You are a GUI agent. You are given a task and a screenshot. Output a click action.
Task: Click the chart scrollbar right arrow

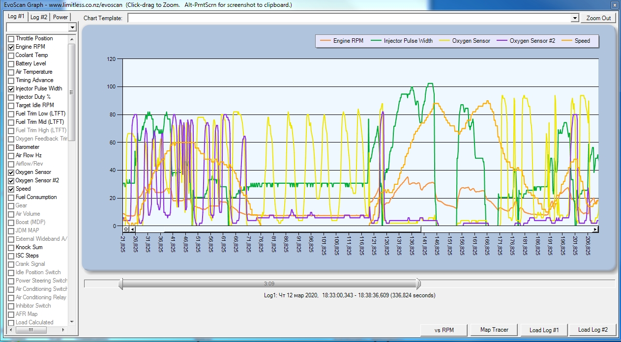pyautogui.click(x=595, y=229)
